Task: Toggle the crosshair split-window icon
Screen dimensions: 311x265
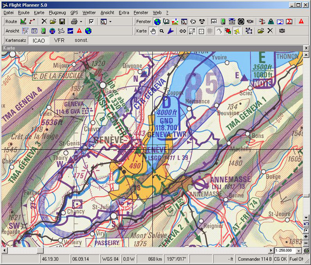Action: pyautogui.click(x=201, y=31)
